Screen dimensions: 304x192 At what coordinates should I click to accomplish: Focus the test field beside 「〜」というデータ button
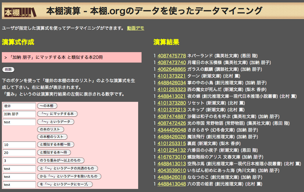[x=19, y=122]
